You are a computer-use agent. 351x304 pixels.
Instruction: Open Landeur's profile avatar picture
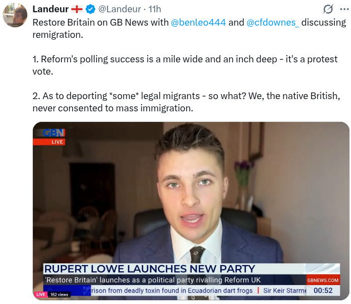[15, 15]
